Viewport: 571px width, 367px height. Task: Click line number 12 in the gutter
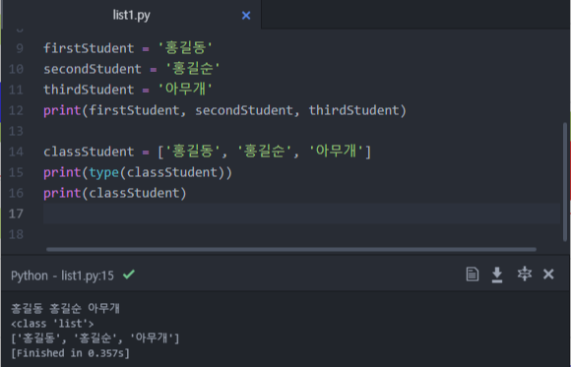[16, 110]
